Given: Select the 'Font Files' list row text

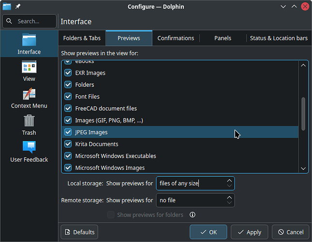Looking at the screenshot, I should (88, 96).
